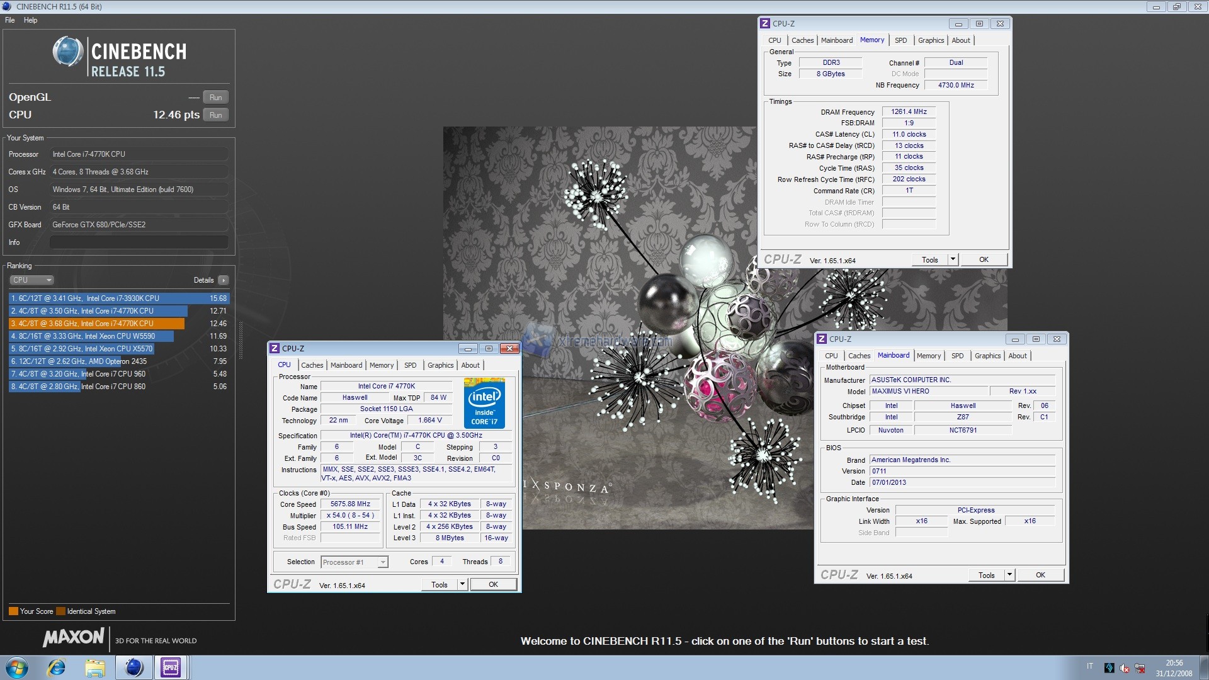
Task: Open the CPU ranking type dropdown
Action: 31,280
